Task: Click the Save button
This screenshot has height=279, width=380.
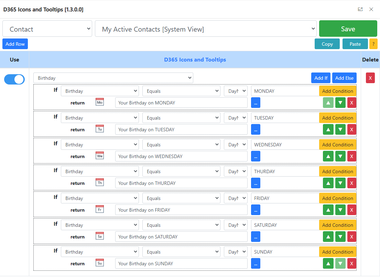Action: pos(348,29)
